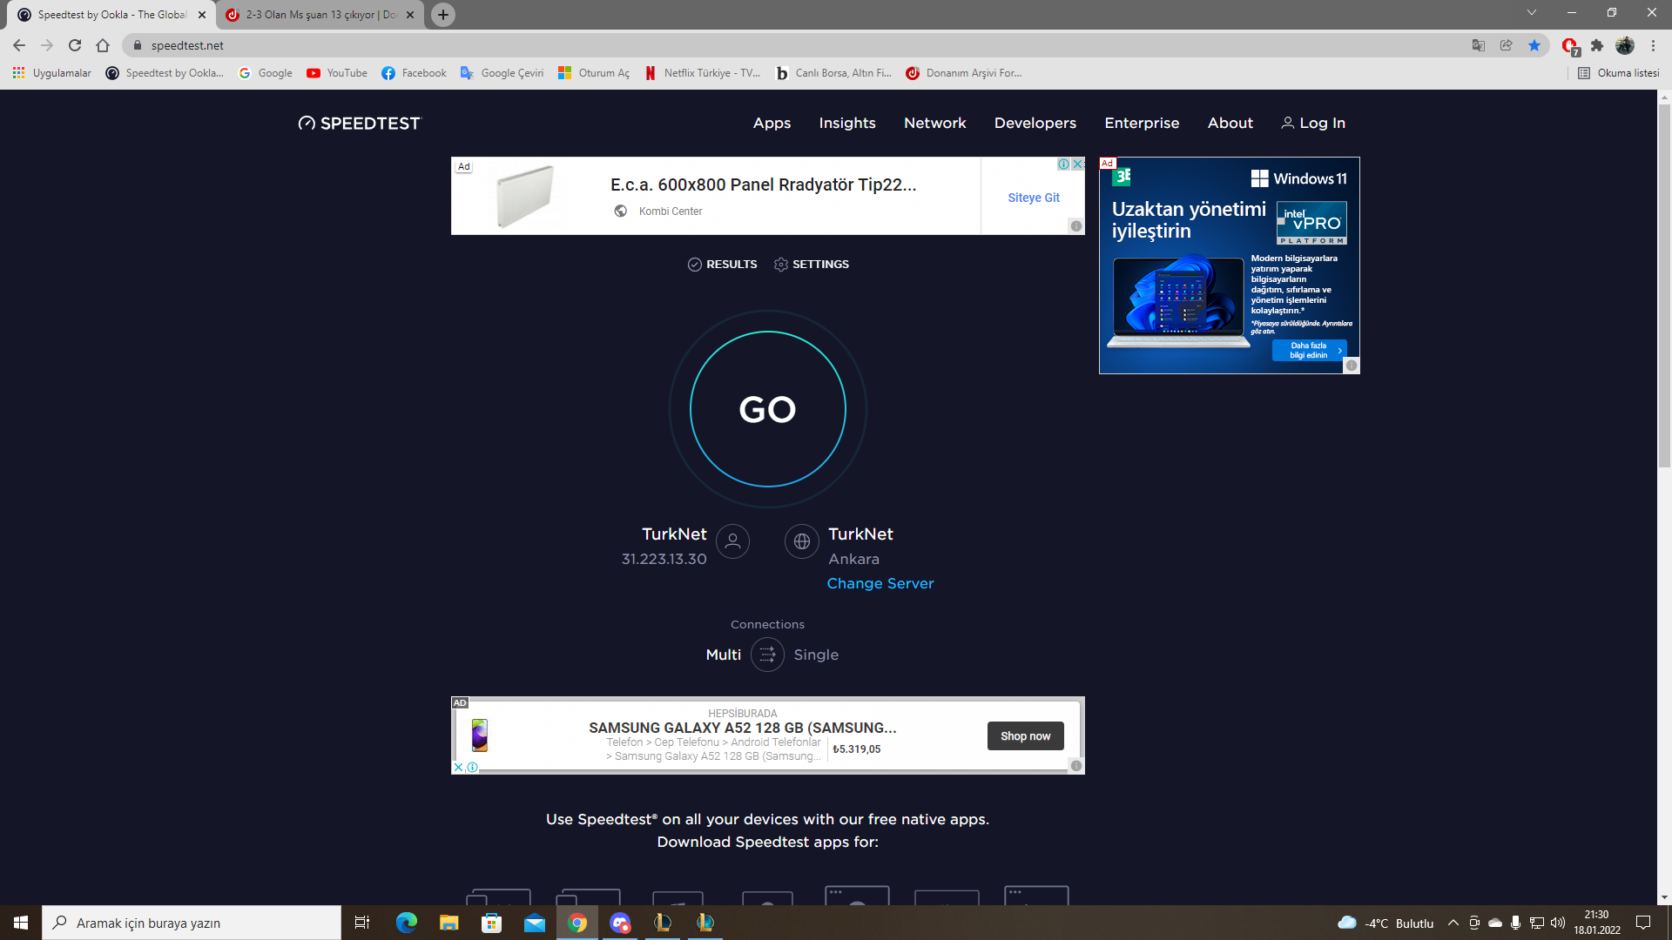Open the Results checkmark link
Viewport: 1672px width, 940px height.
tap(722, 265)
